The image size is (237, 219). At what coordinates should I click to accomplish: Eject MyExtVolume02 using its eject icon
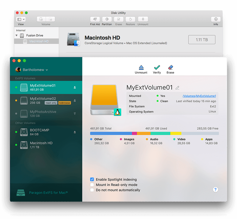[75, 101]
